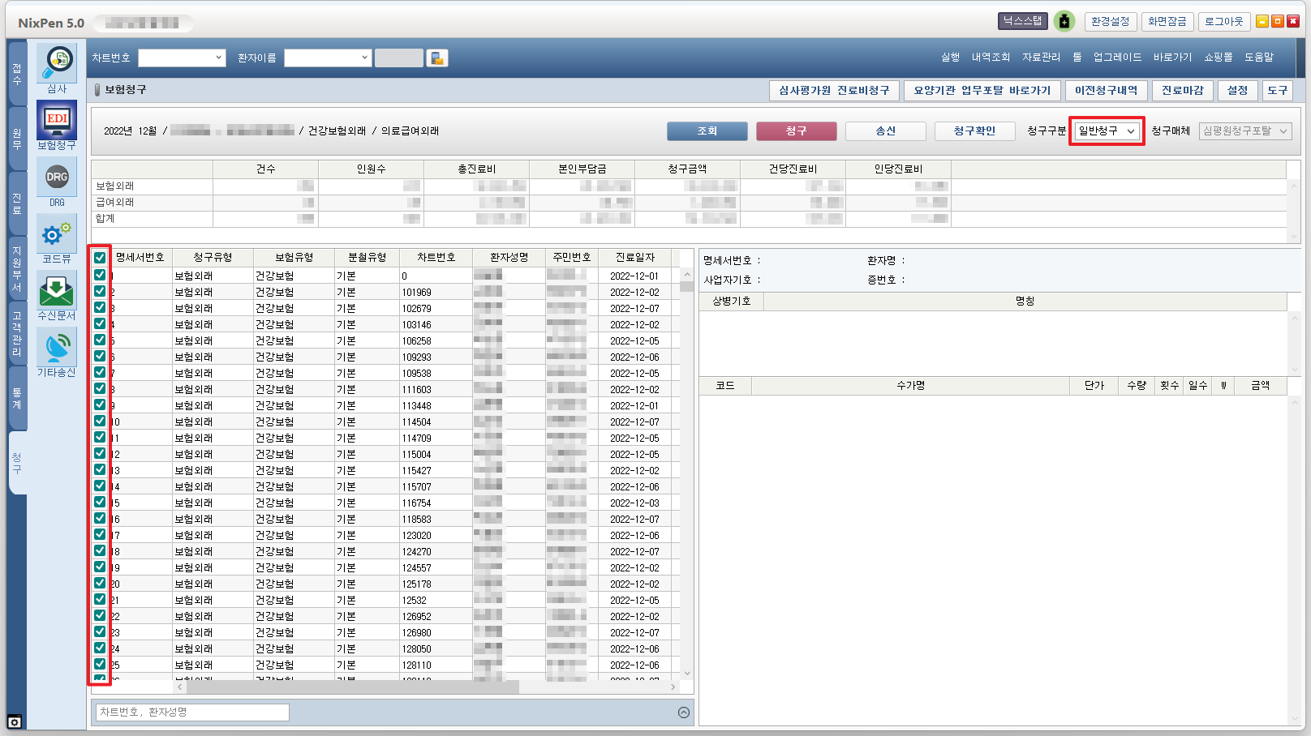Image resolution: width=1311 pixels, height=736 pixels.
Task: Uncheck the row with chart number 114504
Action: click(x=100, y=421)
